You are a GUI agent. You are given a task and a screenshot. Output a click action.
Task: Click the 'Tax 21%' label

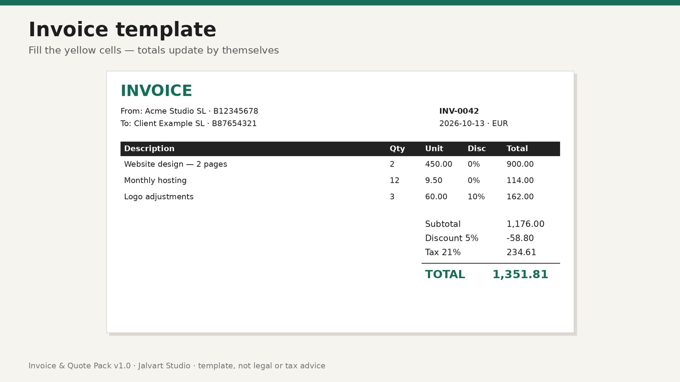(443, 252)
